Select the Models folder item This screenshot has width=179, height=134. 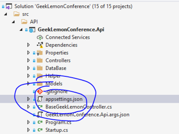pyautogui.click(x=54, y=84)
